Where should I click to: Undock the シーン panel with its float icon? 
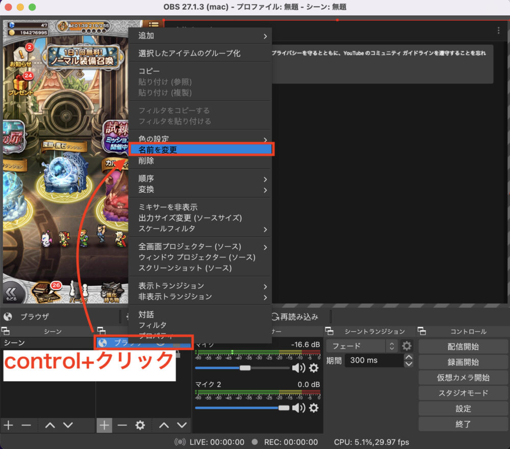(x=5, y=331)
